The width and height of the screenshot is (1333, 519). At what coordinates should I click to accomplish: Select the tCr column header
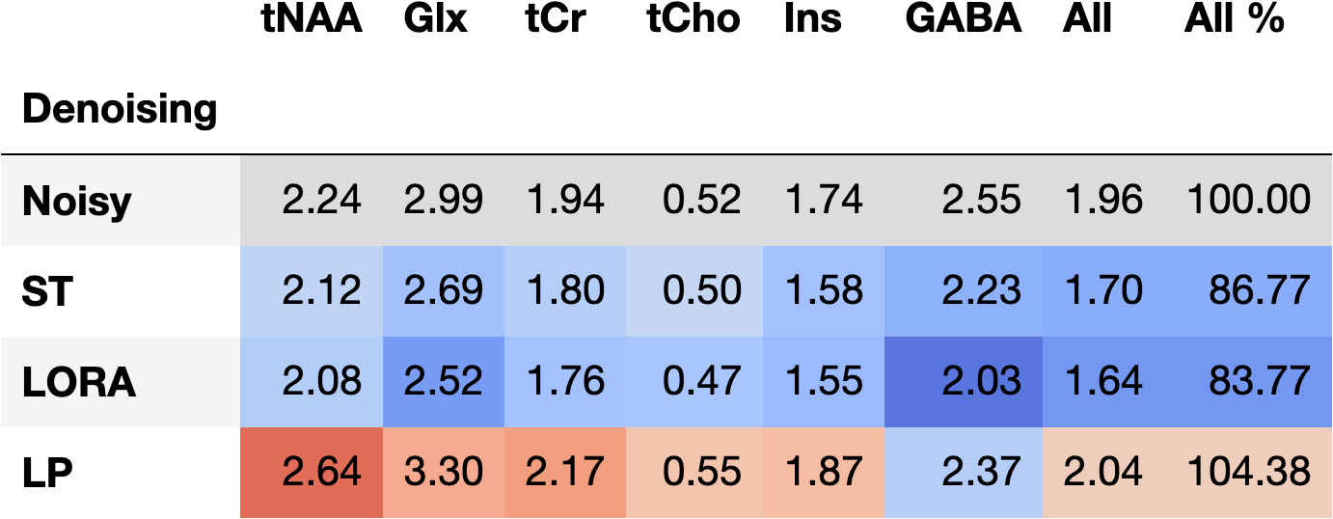(x=556, y=20)
